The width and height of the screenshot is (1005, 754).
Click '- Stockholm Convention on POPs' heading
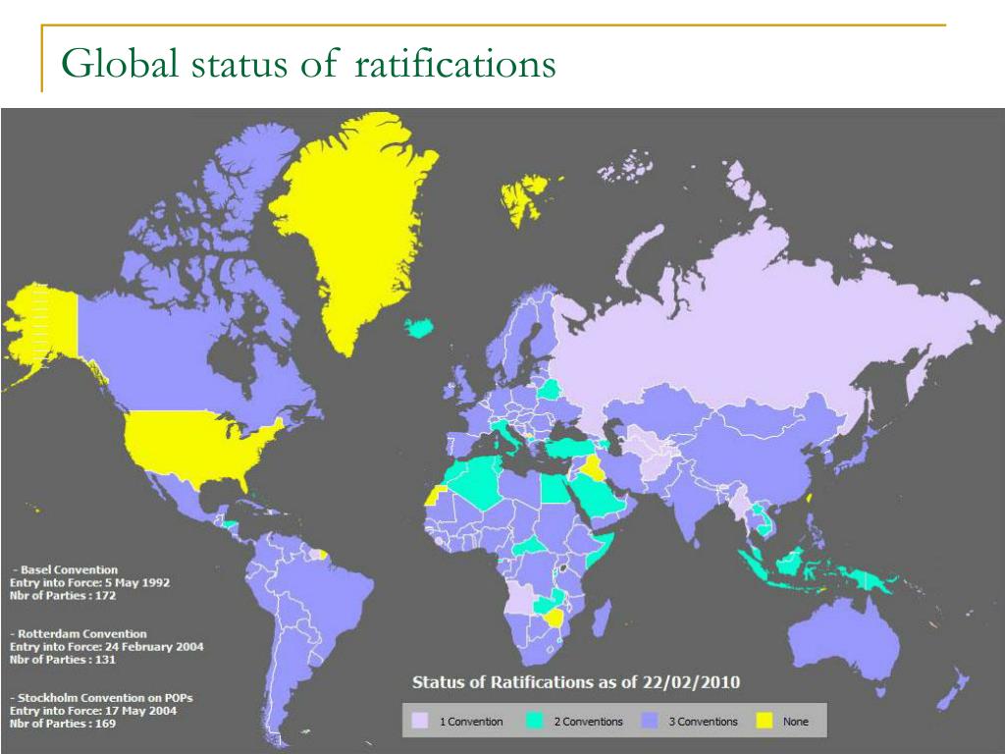102,698
